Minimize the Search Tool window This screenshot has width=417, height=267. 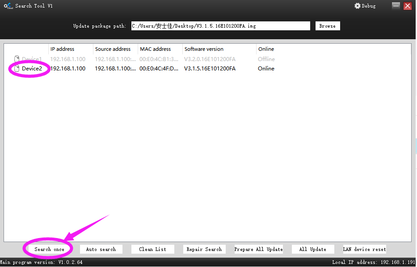tap(396, 5)
